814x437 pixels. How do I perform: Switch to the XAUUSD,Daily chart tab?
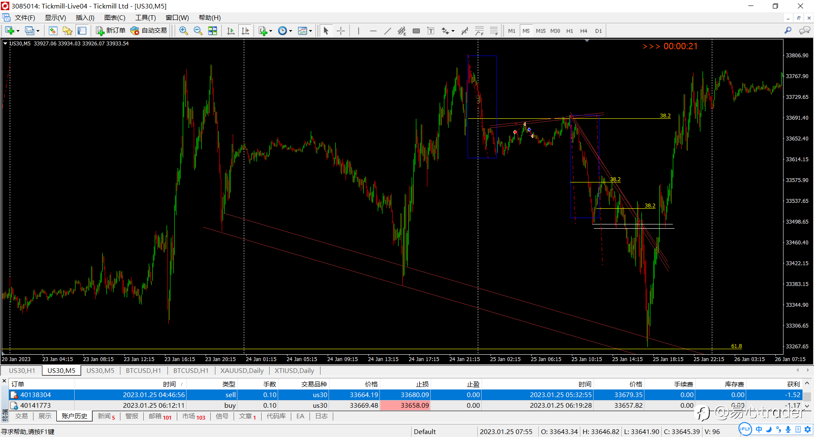[242, 370]
